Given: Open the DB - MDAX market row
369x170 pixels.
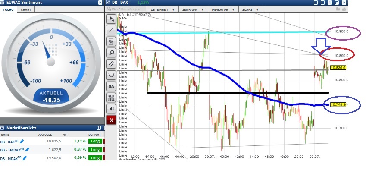Looking at the screenshot, I should pos(52,157).
